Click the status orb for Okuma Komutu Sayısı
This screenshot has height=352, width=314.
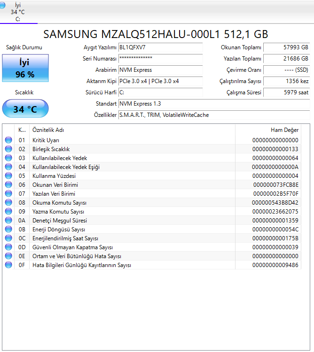8,202
